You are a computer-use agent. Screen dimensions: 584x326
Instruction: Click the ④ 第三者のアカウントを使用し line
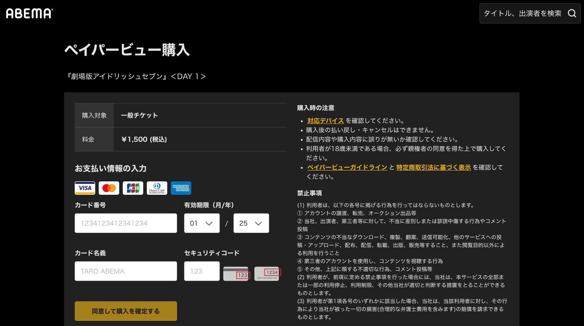370,261
